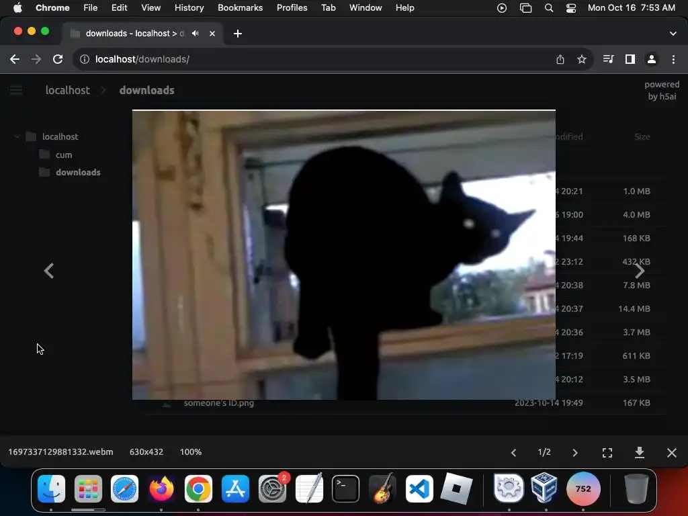Close the downloads - localhost tab
688x516 pixels.
click(212, 34)
